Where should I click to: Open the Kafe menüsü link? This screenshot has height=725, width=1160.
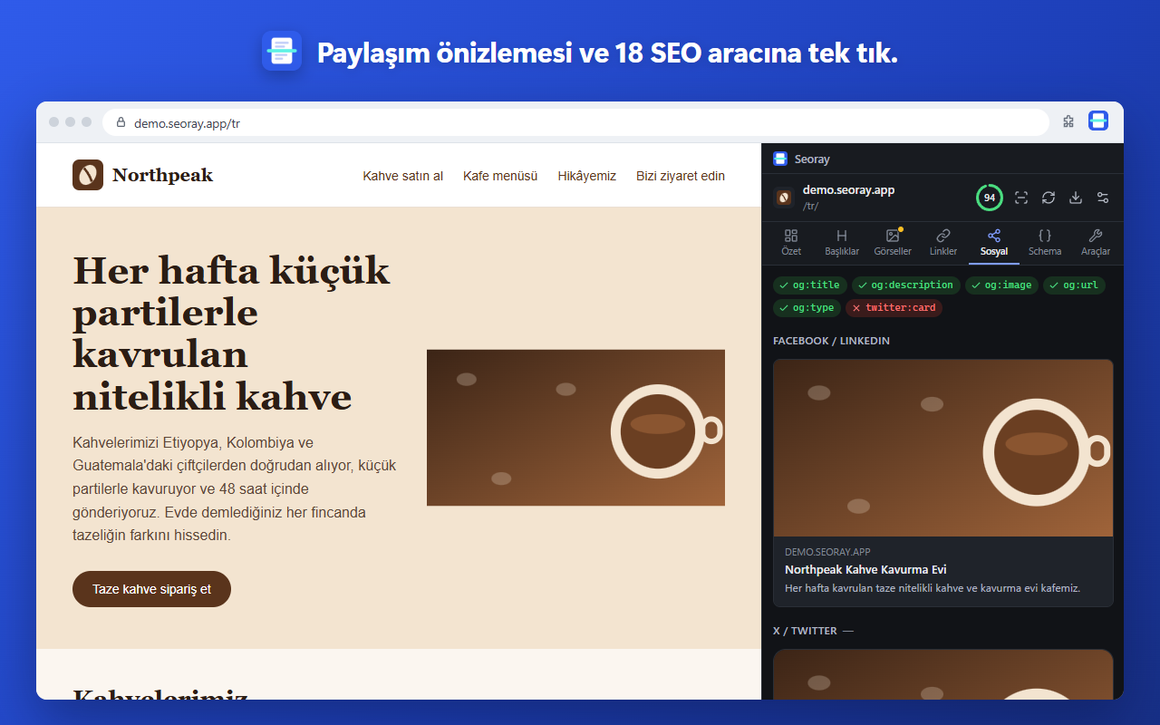pyautogui.click(x=500, y=176)
